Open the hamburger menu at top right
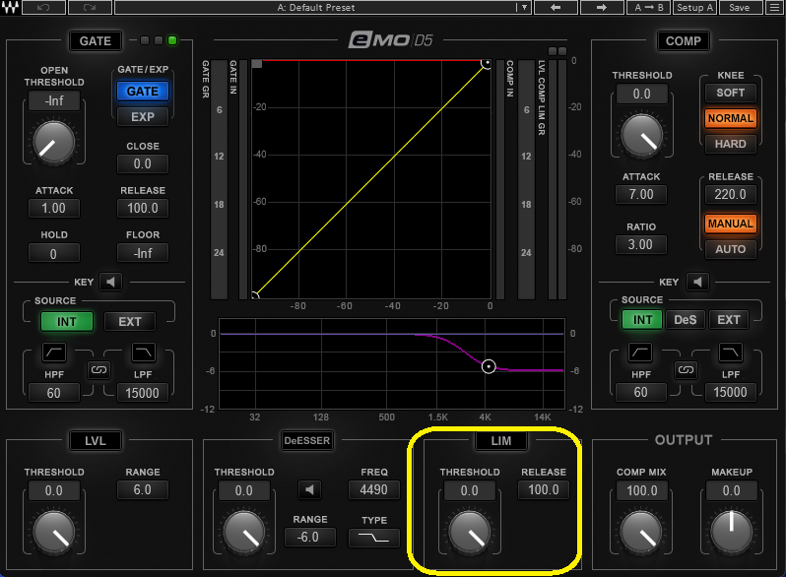Viewport: 786px width, 577px height. 774,8
